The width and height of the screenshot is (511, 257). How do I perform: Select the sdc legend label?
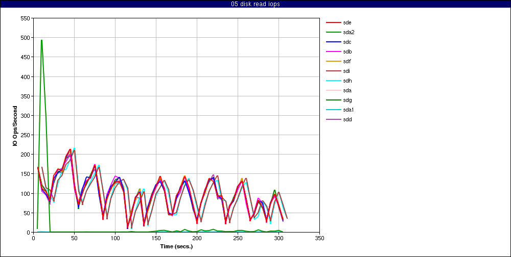[347, 42]
